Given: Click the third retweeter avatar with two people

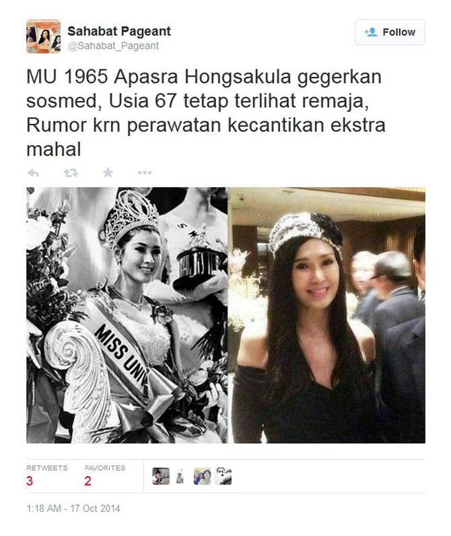Looking at the screenshot, I should [202, 476].
